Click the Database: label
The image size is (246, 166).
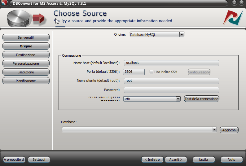point(69,122)
